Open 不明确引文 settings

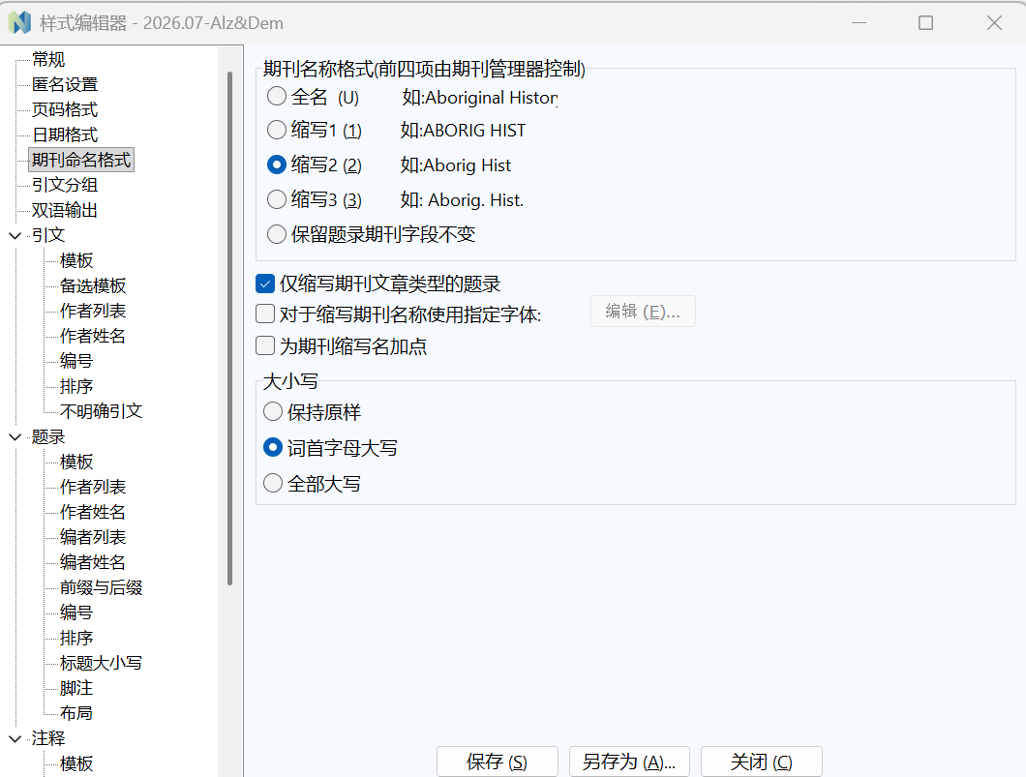[102, 411]
